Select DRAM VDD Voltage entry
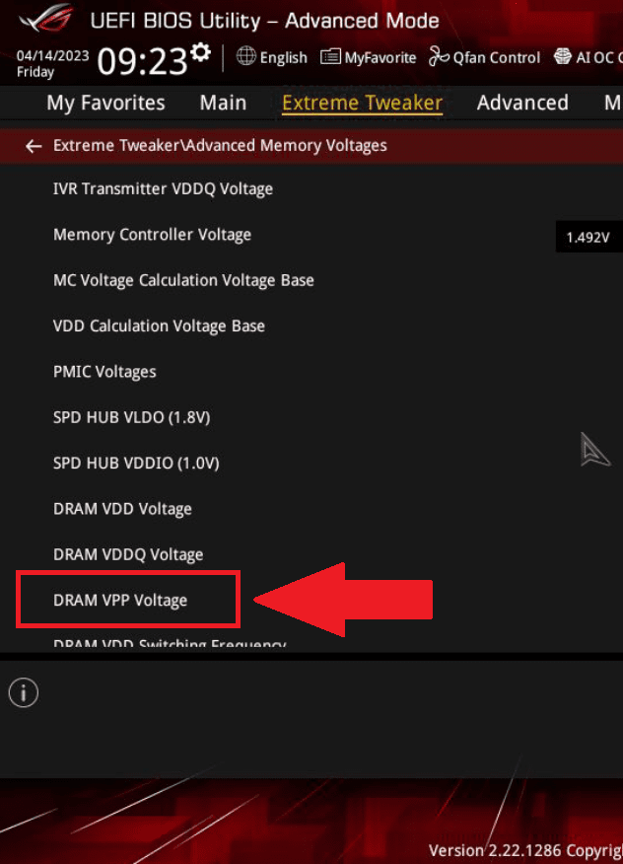 click(122, 509)
